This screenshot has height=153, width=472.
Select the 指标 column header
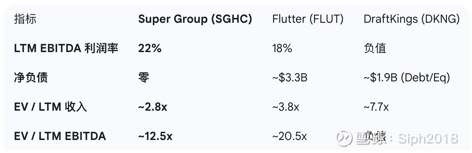(x=25, y=19)
